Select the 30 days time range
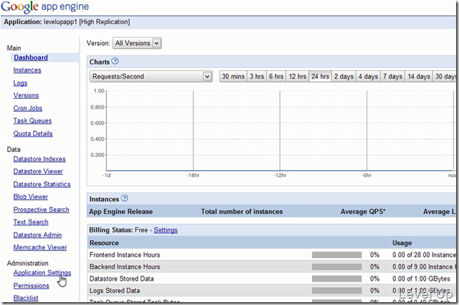This screenshot has width=459, height=305. [445, 77]
